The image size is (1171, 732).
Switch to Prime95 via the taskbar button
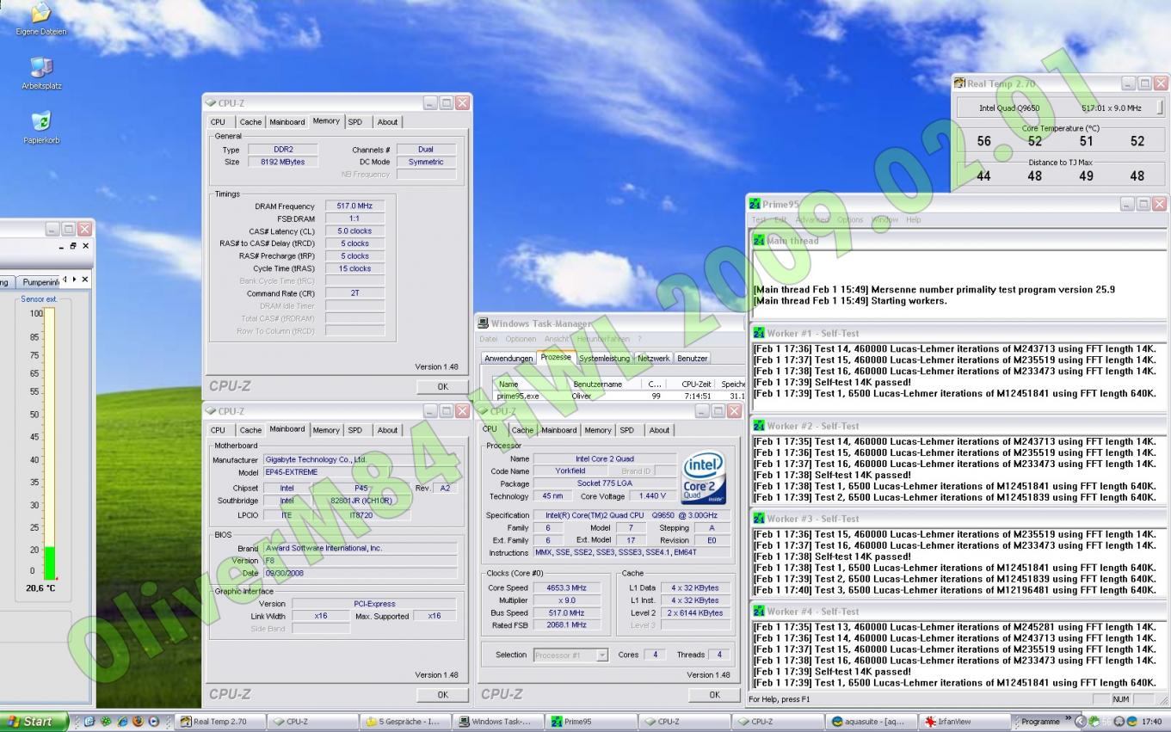coord(590,722)
